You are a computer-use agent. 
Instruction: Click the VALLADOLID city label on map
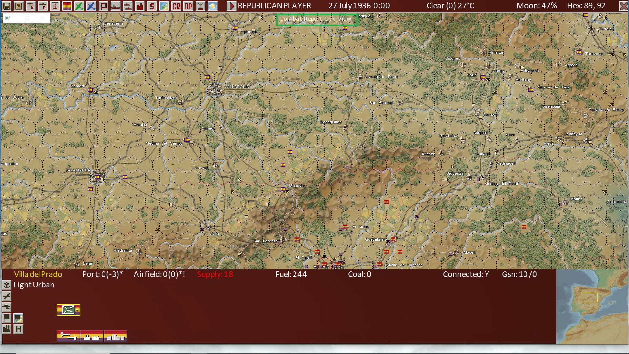pyautogui.click(x=237, y=87)
